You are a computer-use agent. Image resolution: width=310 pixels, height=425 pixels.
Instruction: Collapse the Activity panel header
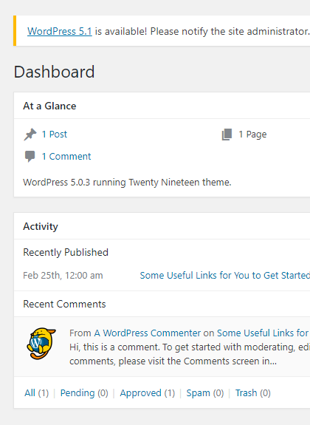click(x=162, y=226)
